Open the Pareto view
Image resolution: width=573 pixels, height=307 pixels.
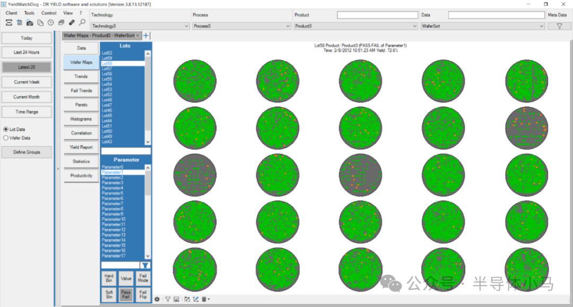pyautogui.click(x=81, y=105)
